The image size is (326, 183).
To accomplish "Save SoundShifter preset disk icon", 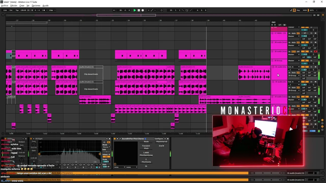I will pos(168,139).
